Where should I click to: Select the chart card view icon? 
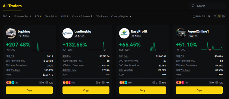(x=219, y=16)
